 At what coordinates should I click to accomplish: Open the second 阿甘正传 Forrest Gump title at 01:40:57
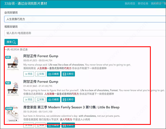click(41, 82)
